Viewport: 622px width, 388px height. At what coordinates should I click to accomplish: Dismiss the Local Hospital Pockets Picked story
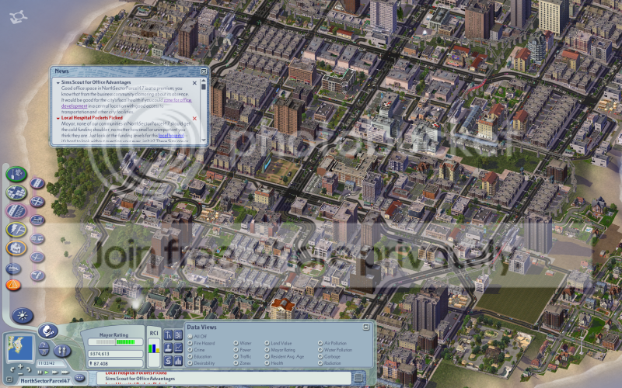194,119
